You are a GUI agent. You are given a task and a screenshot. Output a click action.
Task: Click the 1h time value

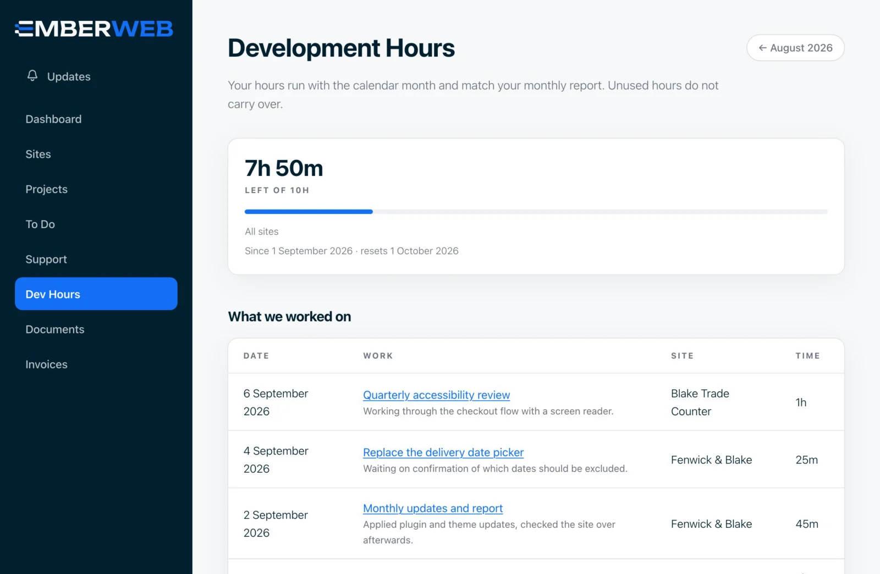click(801, 402)
